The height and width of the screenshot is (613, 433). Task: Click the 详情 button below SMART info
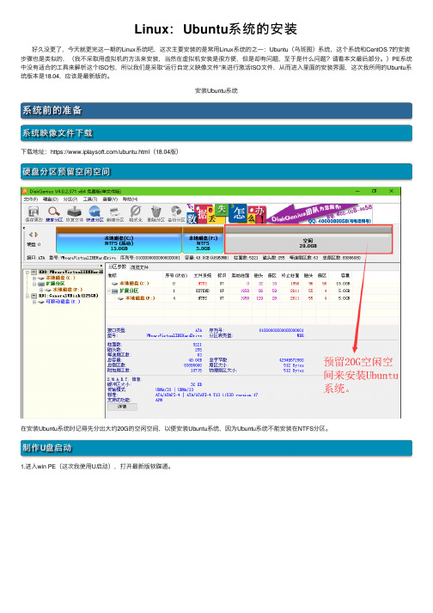click(x=122, y=407)
